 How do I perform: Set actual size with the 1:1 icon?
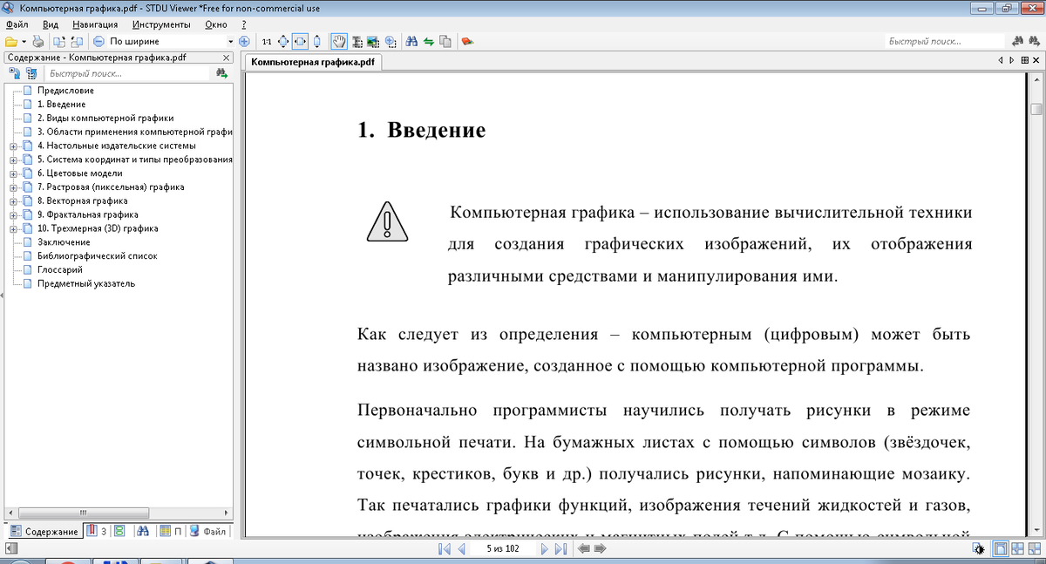click(267, 41)
